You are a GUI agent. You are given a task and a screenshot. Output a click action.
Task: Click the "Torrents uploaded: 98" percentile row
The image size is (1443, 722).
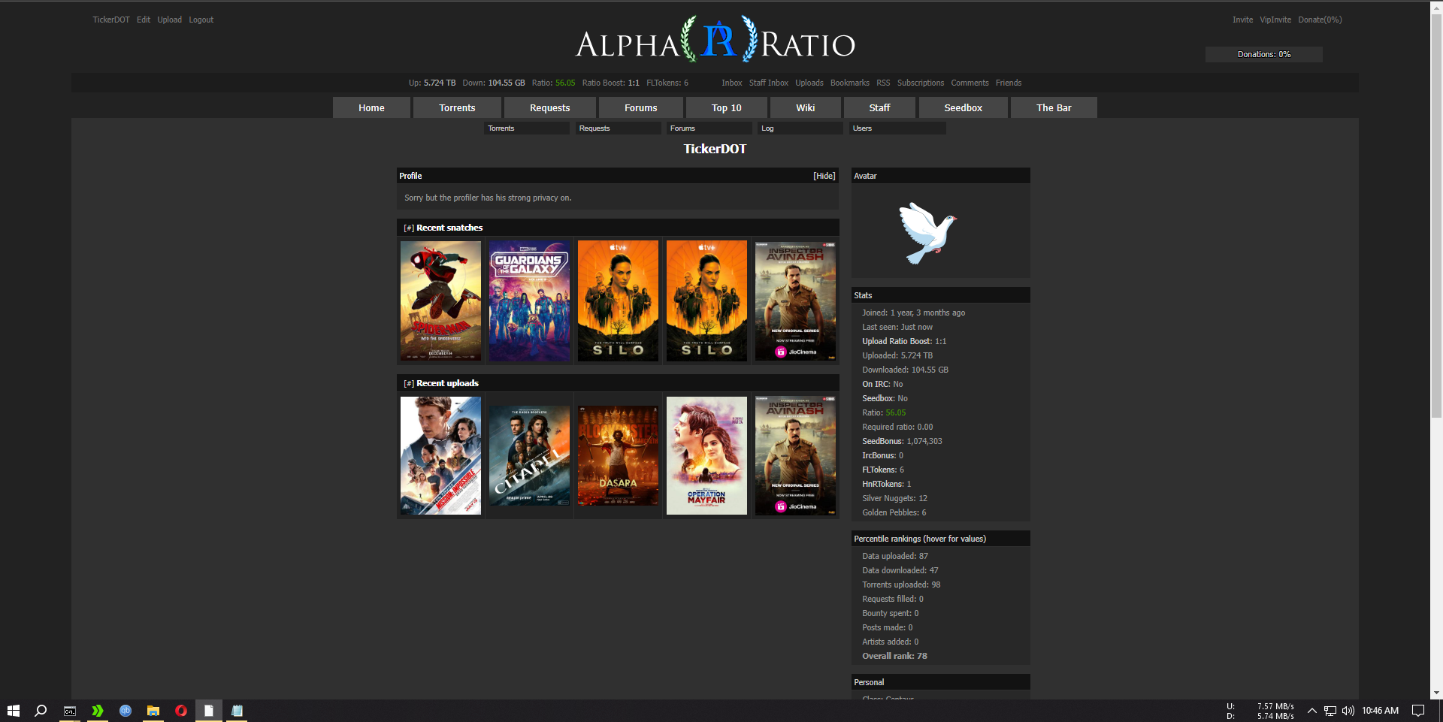pos(901,585)
